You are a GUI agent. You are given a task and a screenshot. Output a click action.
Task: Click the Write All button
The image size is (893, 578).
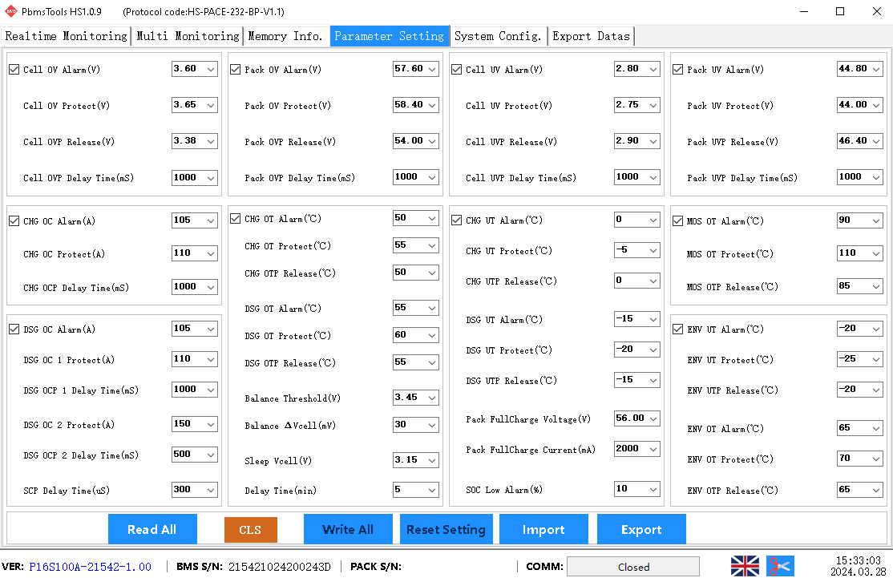click(348, 529)
